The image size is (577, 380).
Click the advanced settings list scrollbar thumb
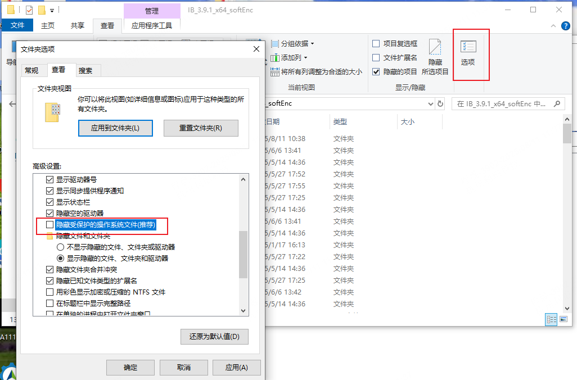click(x=243, y=254)
